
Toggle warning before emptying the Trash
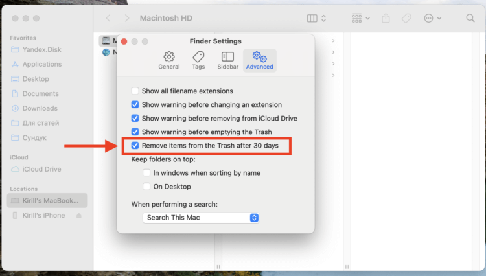click(135, 132)
